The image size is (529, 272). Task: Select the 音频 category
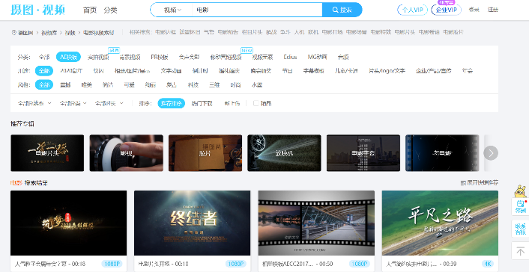pos(343,57)
